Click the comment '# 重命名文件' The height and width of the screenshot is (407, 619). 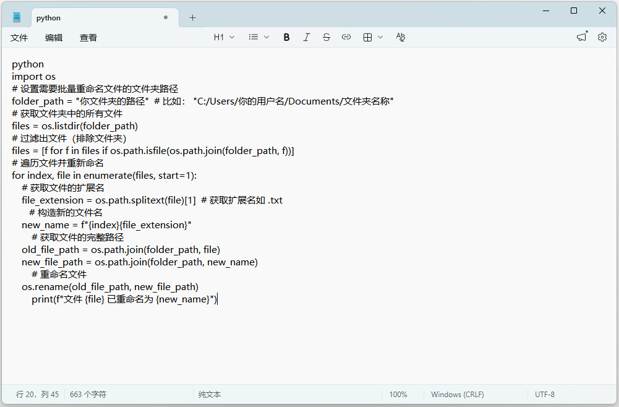coord(59,275)
